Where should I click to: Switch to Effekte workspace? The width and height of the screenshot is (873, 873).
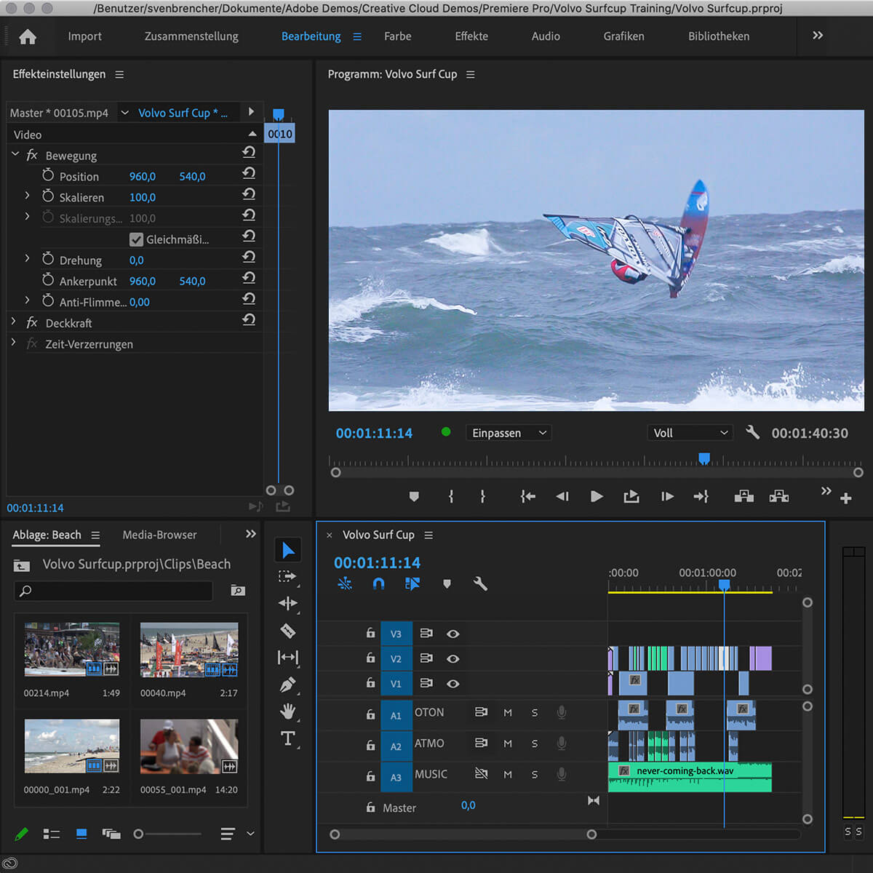pos(471,36)
